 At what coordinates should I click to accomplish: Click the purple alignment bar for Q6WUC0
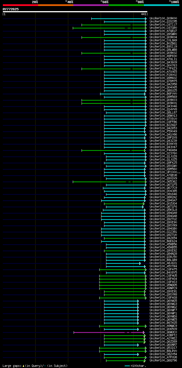click(x=109, y=332)
